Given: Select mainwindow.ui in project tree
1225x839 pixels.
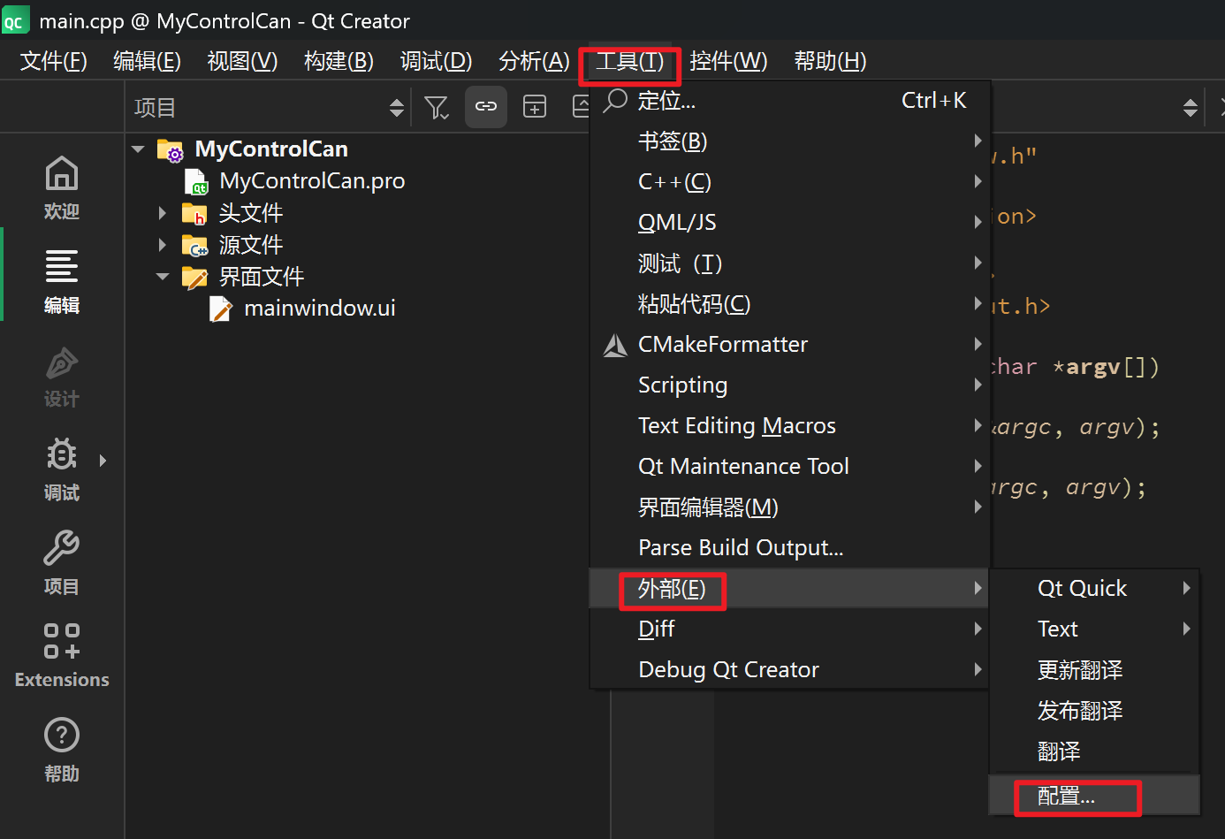Looking at the screenshot, I should point(319,309).
